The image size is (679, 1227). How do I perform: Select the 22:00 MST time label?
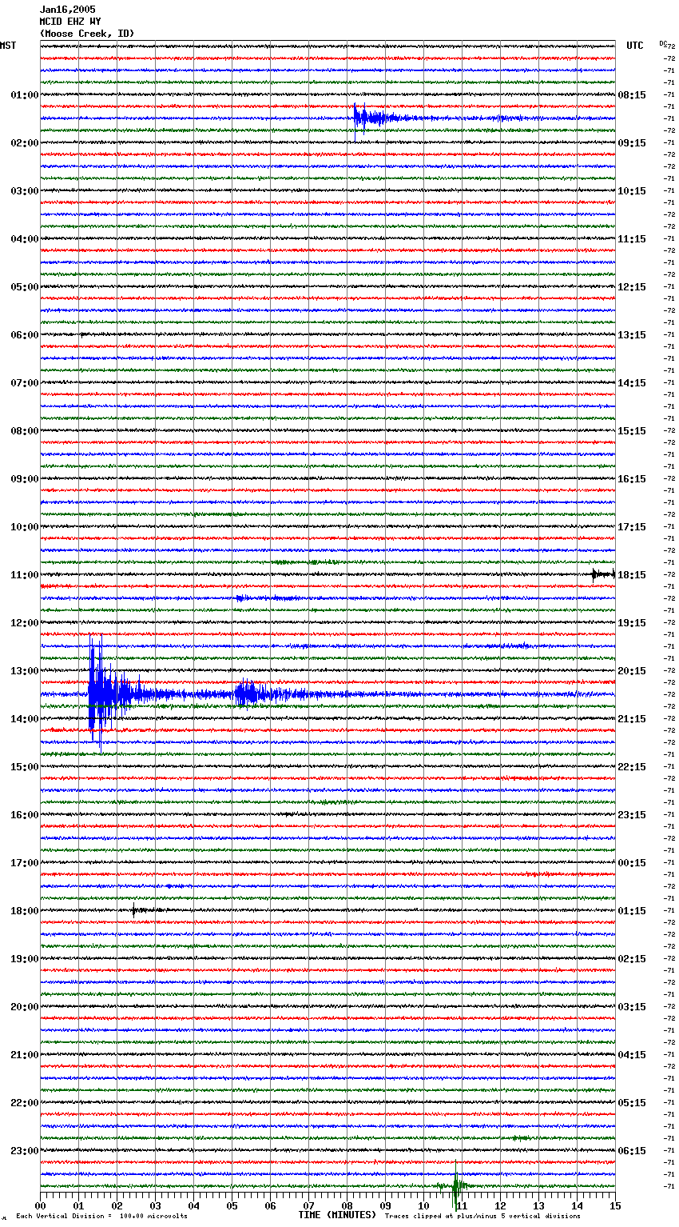(25, 1103)
